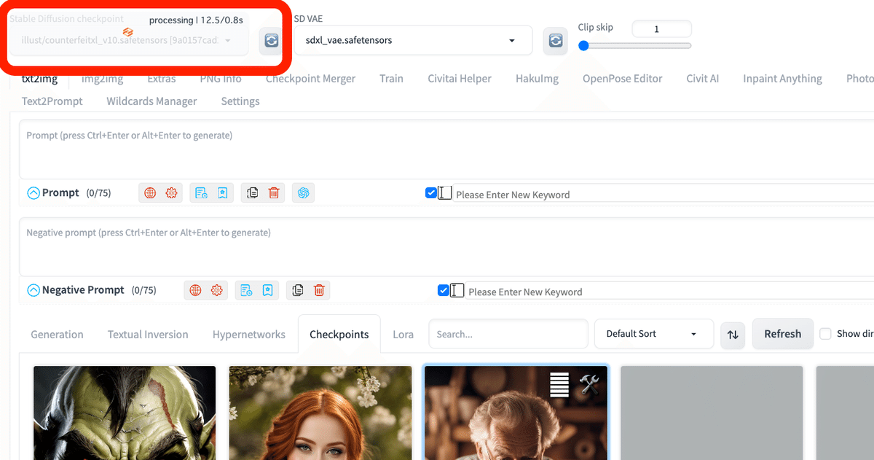Clear Negative Prompt with trash icon
This screenshot has height=460, width=874.
319,290
